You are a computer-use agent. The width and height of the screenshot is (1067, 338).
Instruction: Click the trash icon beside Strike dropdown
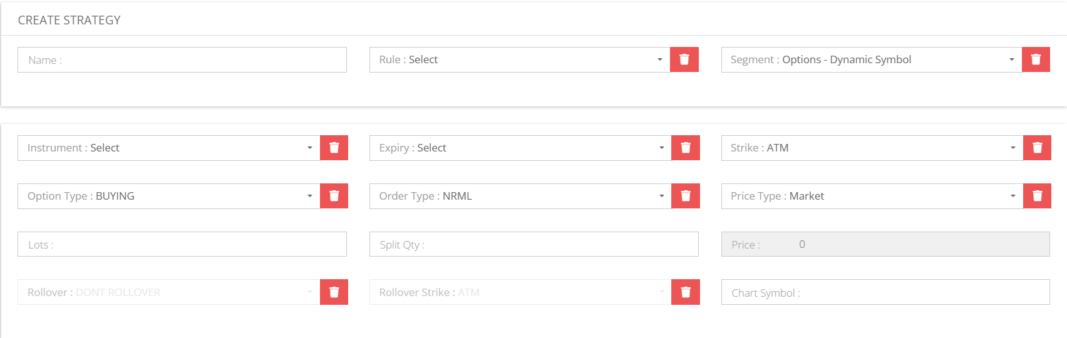pyautogui.click(x=1037, y=148)
